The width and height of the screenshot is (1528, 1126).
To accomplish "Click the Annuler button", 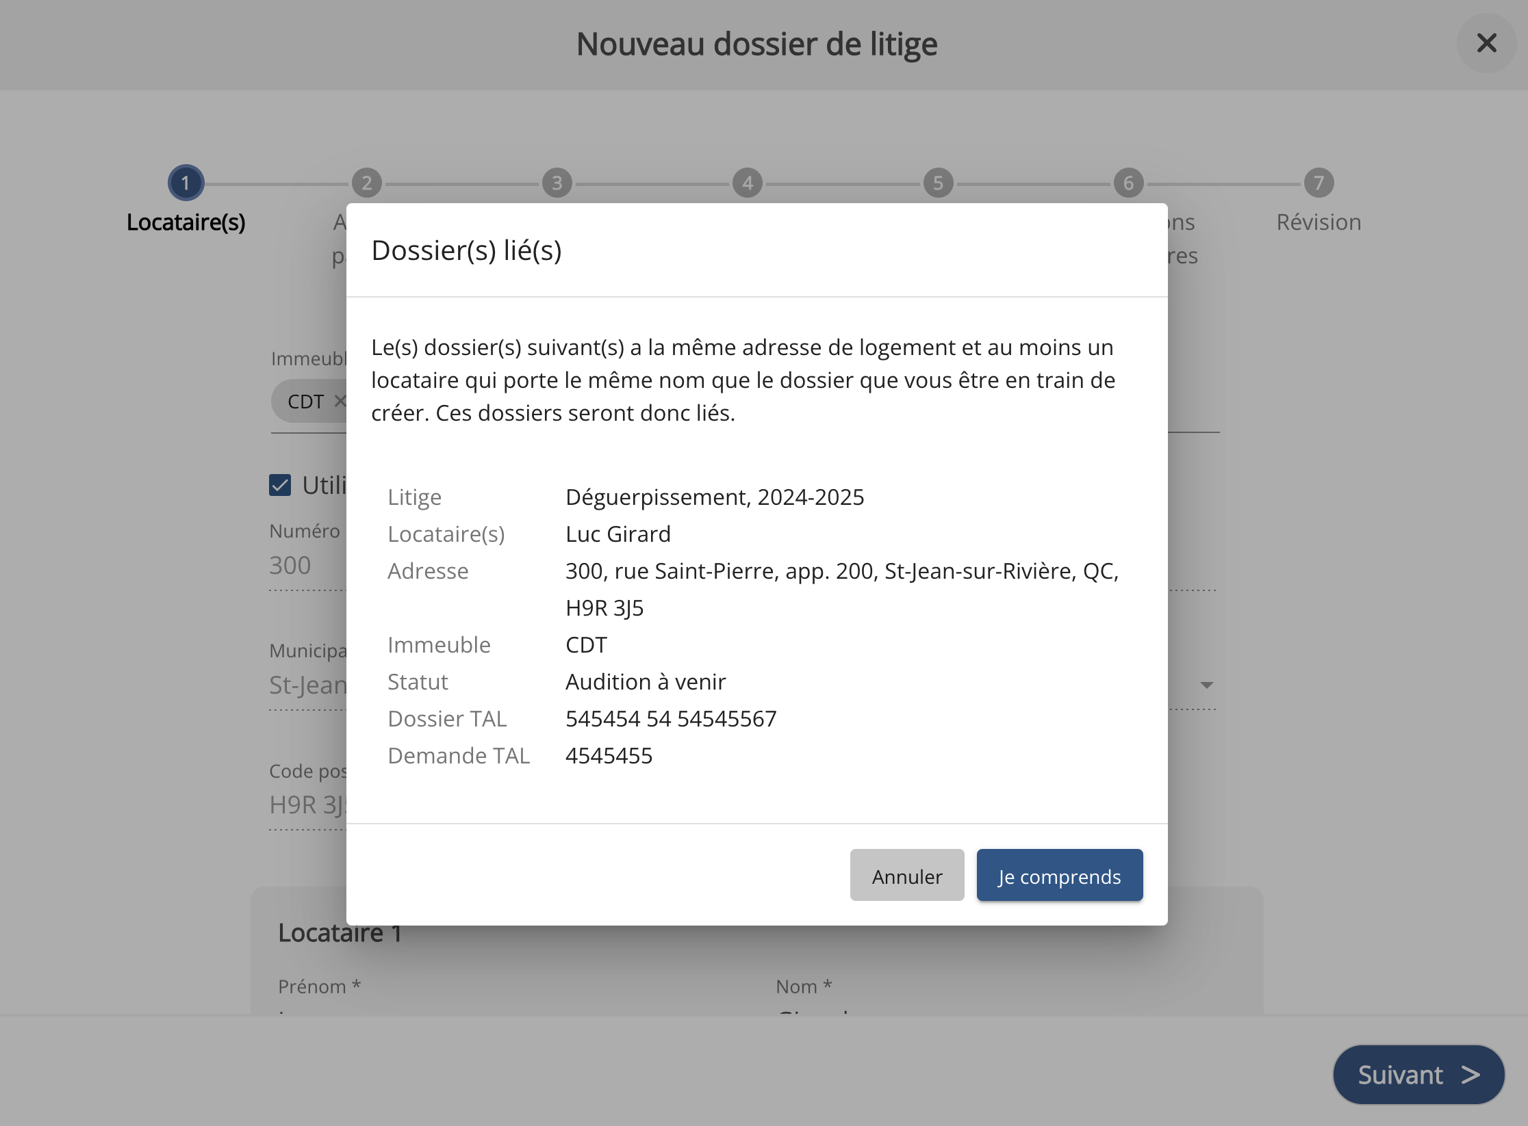I will pos(906,876).
